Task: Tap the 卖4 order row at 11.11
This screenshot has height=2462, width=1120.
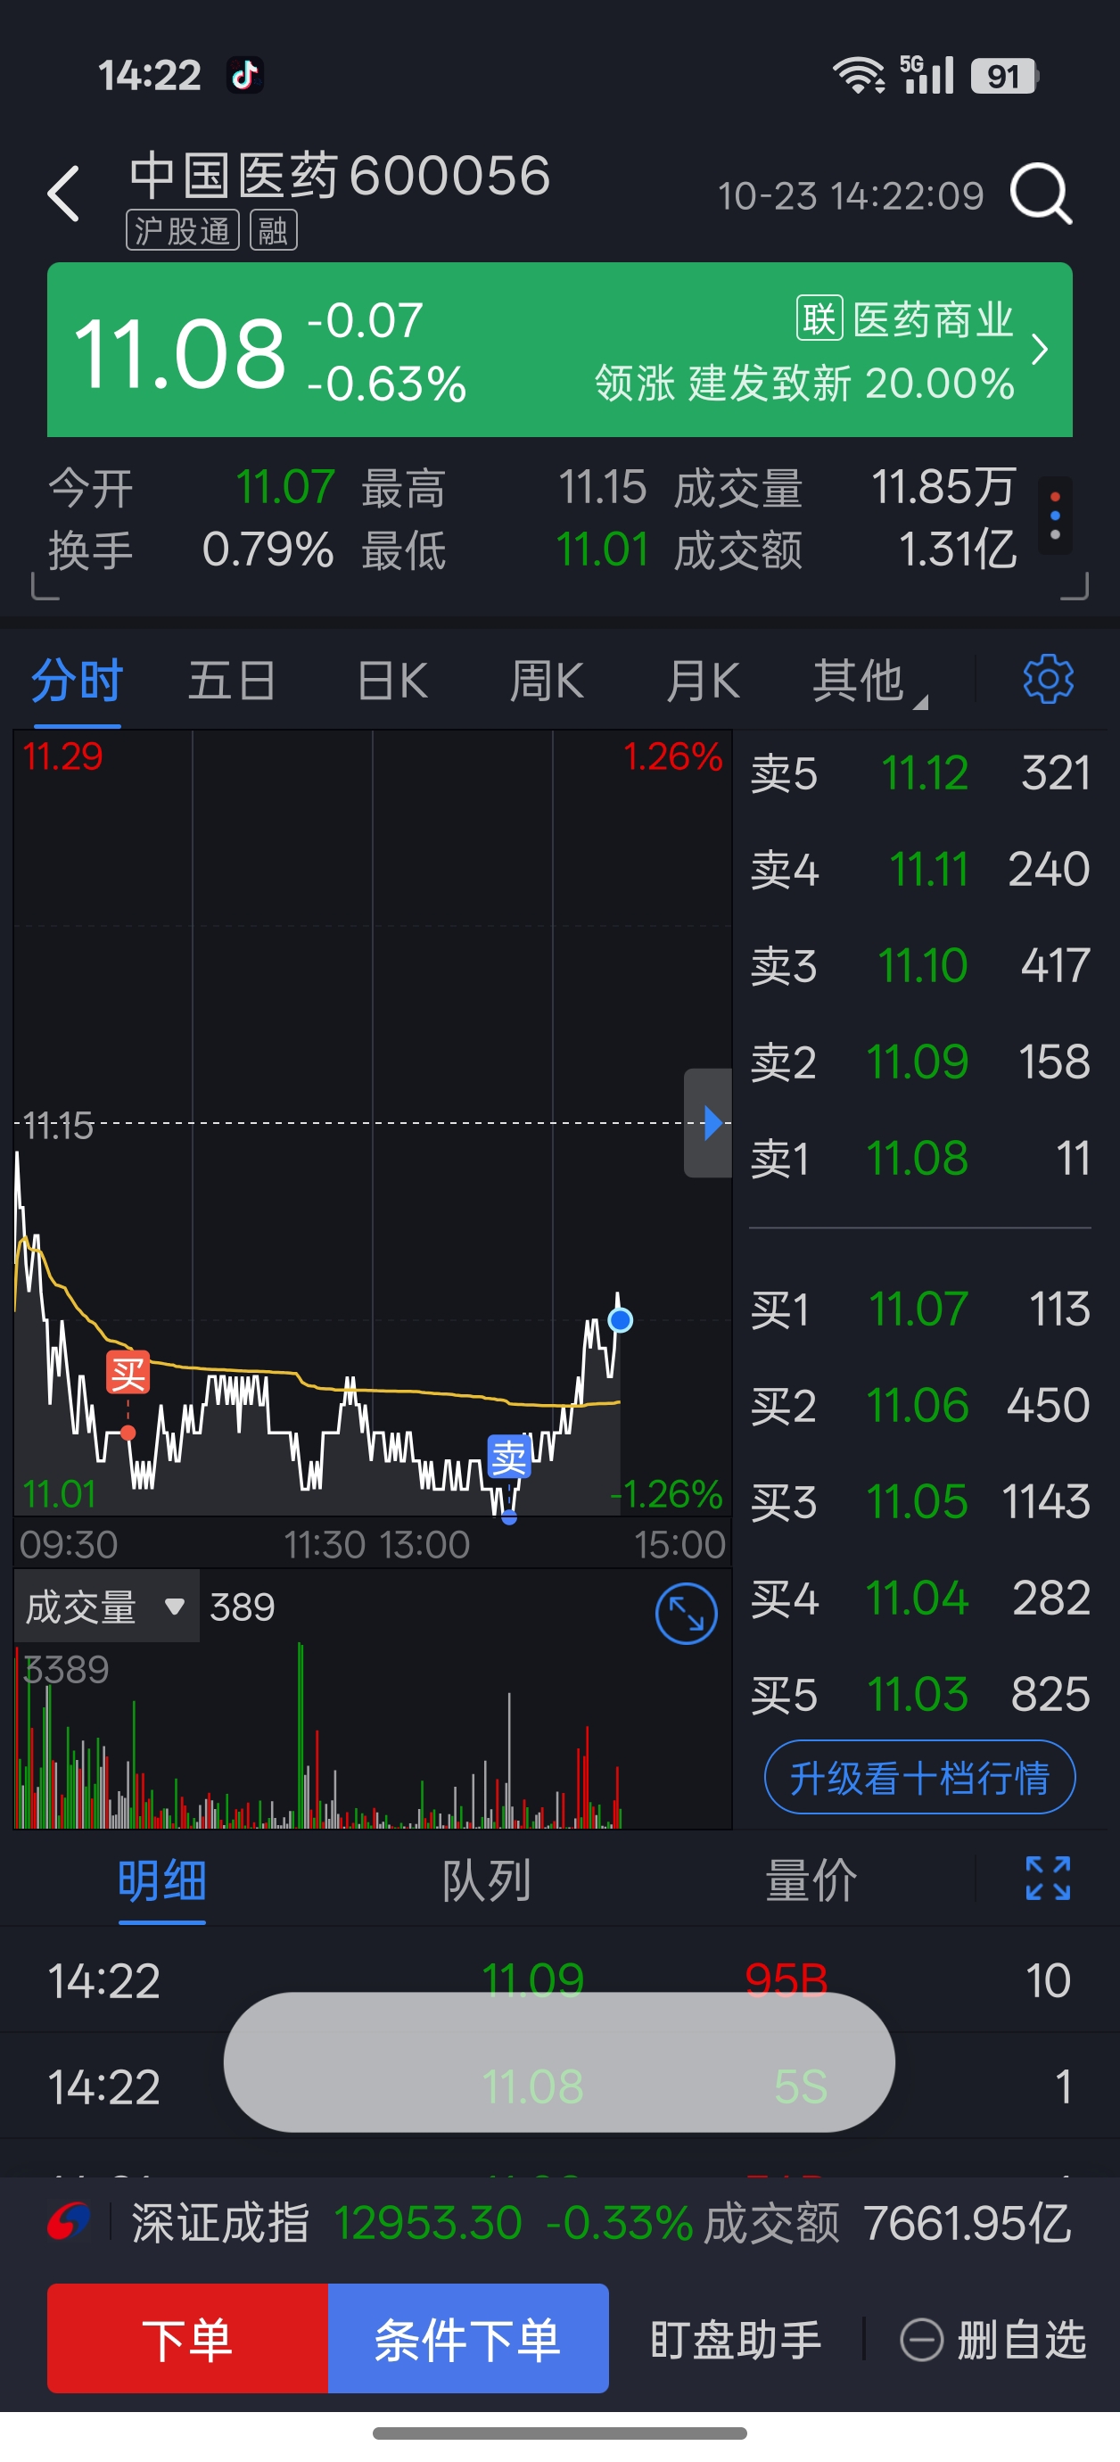Action: click(919, 869)
